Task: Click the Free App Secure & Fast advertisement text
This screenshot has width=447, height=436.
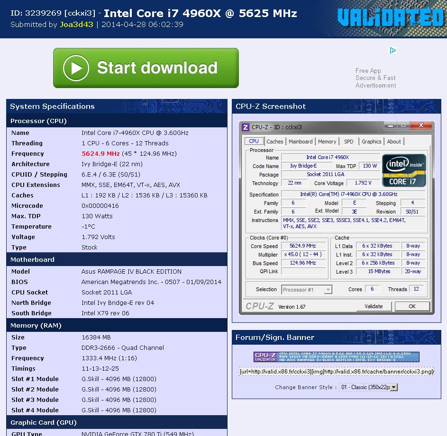Action: point(375,78)
